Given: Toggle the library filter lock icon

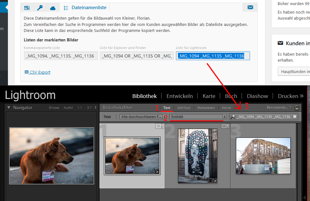Looking at the screenshot, I should tap(297, 108).
